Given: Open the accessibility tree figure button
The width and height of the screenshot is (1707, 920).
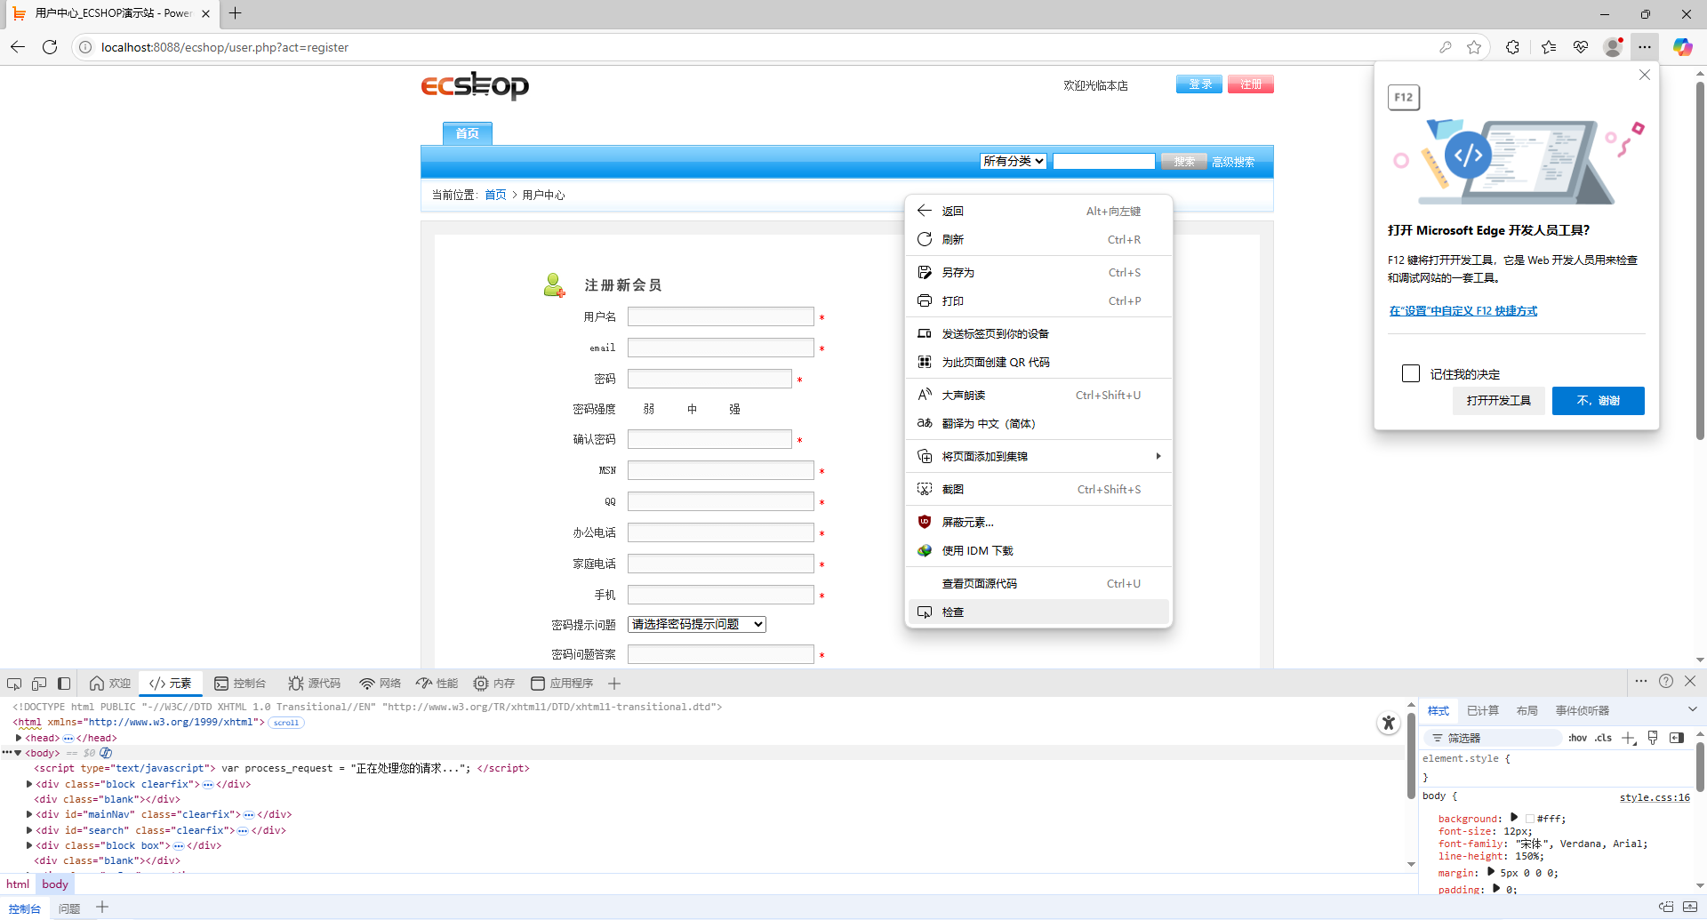Looking at the screenshot, I should (1389, 723).
